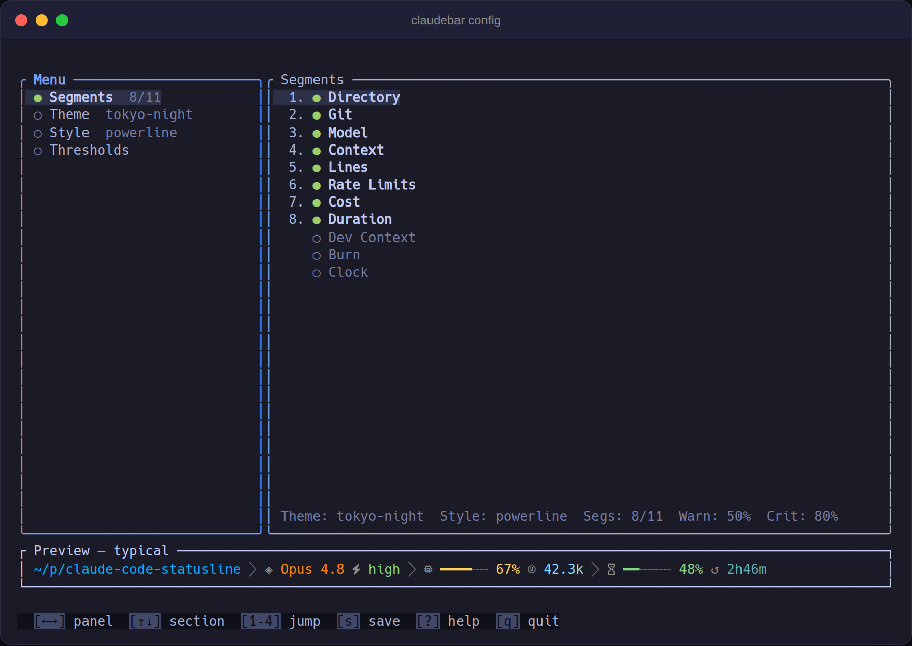912x646 pixels.
Task: Select the Model row label
Action: (x=348, y=133)
